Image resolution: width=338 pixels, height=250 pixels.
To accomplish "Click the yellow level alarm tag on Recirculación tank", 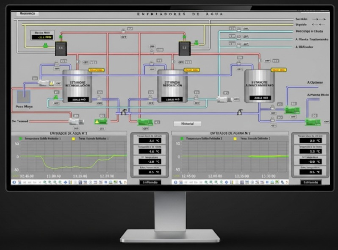I will [96, 70].
